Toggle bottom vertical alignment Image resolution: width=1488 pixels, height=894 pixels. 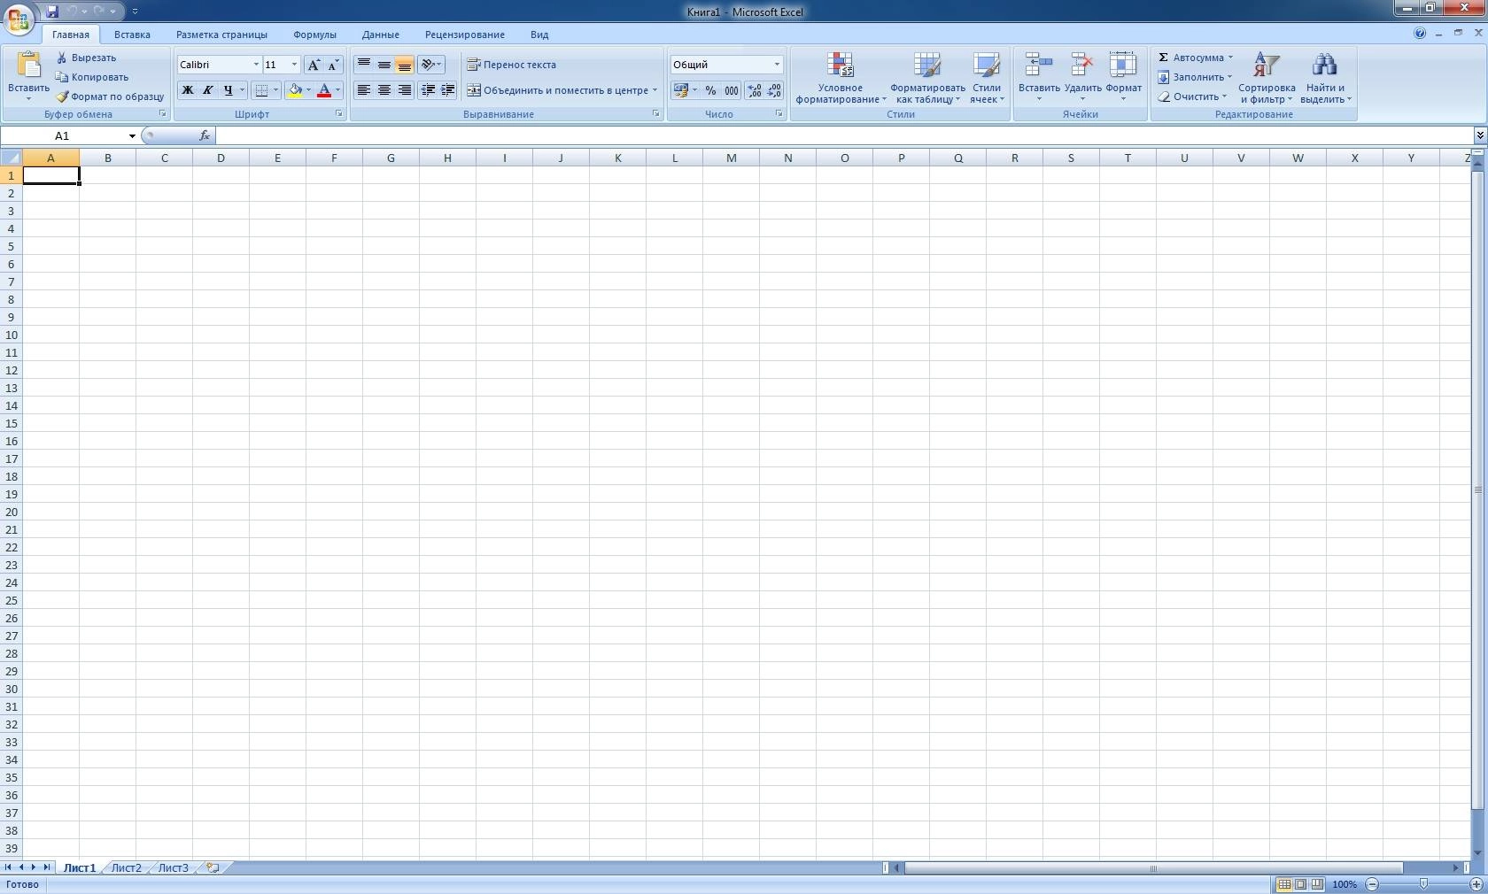coord(405,65)
